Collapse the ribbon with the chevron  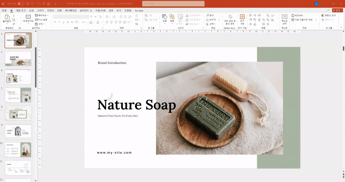coord(341,28)
